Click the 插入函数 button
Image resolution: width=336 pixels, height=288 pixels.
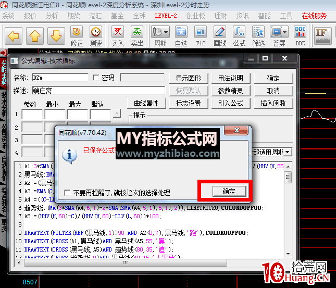[273, 103]
